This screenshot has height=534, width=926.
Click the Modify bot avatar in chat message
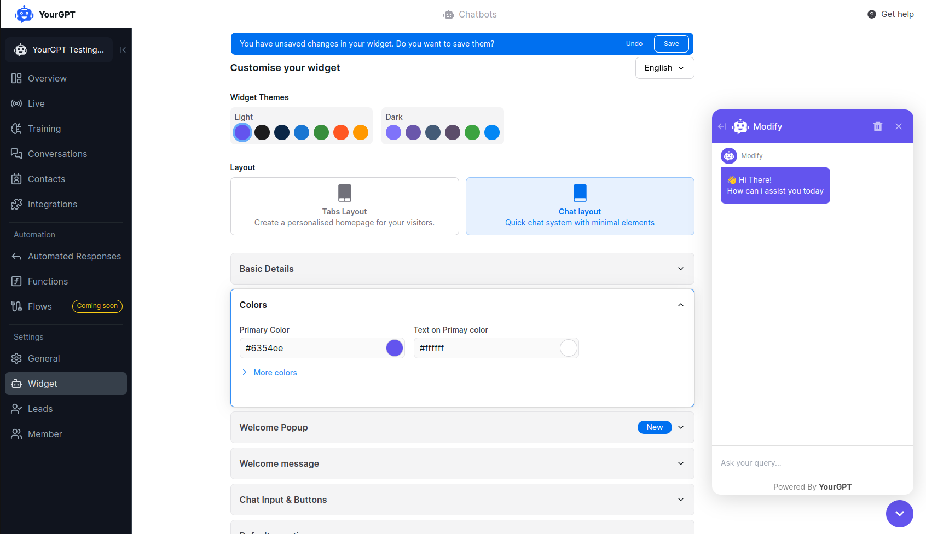click(x=729, y=156)
